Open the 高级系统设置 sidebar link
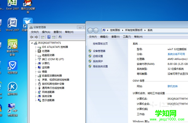The width and height of the screenshot is (188, 123). pyautogui.click(x=100, y=66)
